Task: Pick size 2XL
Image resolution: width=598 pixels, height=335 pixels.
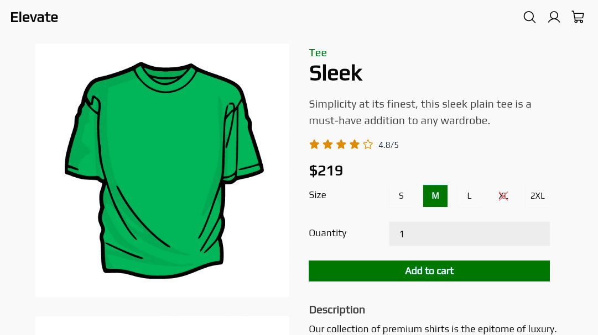Action: (x=537, y=196)
